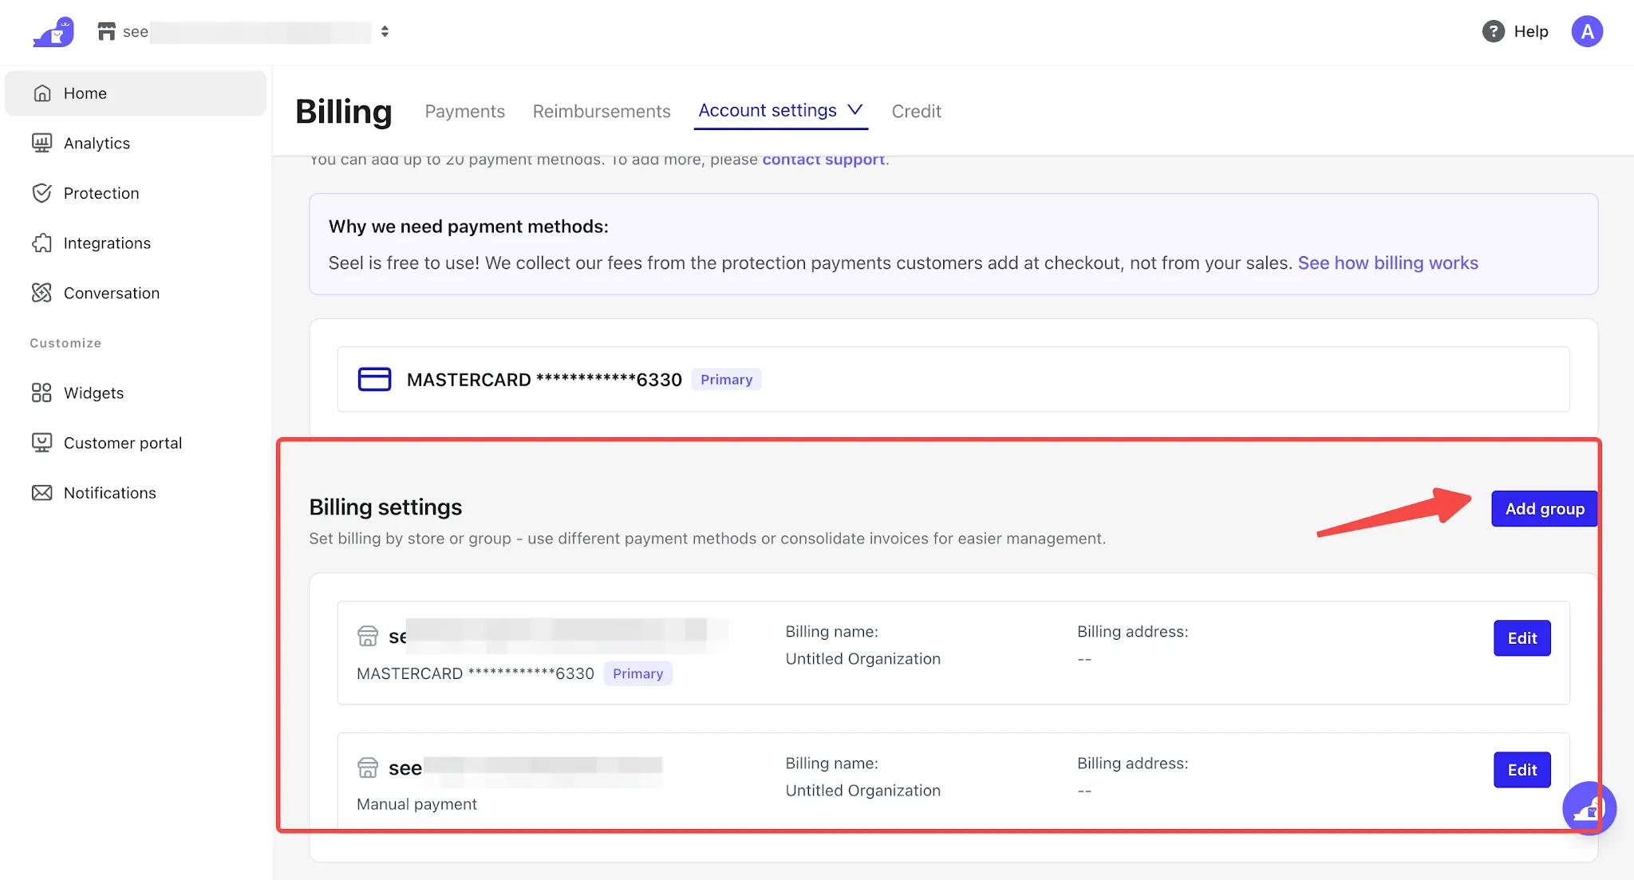
Task: Switch to the Credit tab
Action: point(916,111)
